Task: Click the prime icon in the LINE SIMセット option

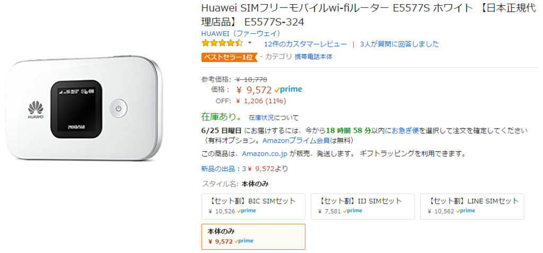Action: (x=466, y=211)
